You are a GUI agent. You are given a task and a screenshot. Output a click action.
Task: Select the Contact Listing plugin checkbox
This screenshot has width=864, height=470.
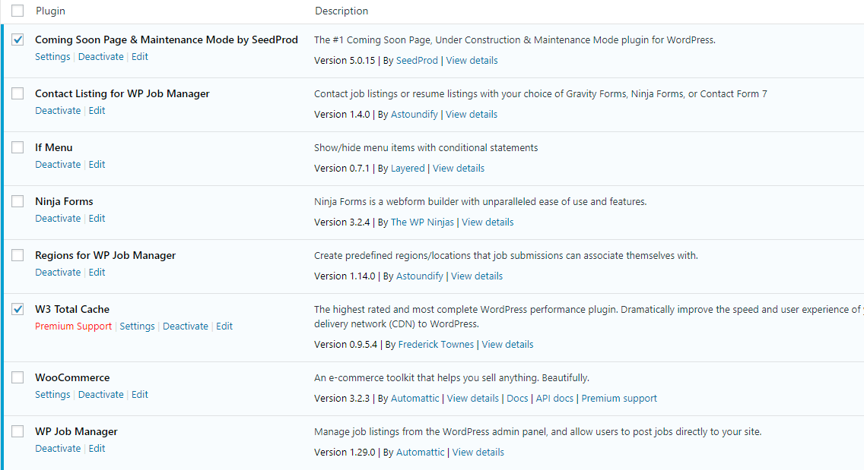point(17,93)
